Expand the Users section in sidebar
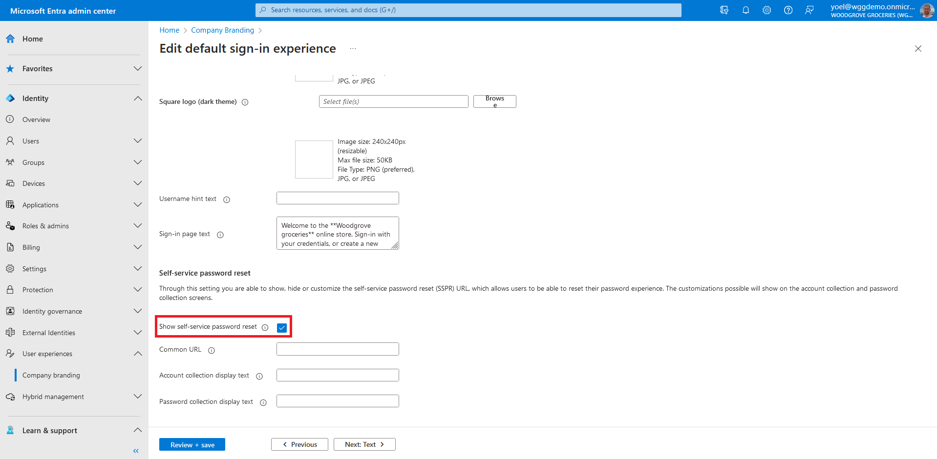Viewport: 937px width, 459px height. [138, 141]
